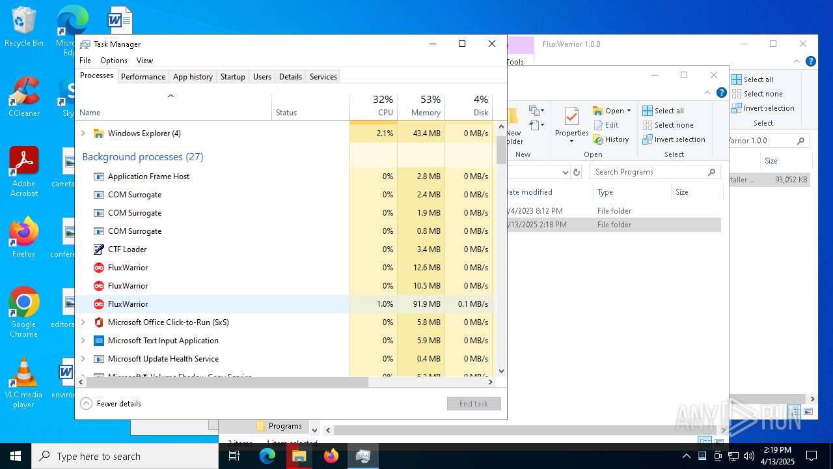Click the taskbar clock showing 2:19 PM

click(777, 456)
